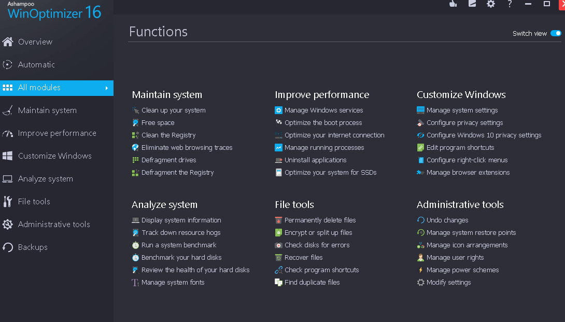The height and width of the screenshot is (322, 565).
Task: Click the thumbs-up icon in title bar
Action: point(453,4)
